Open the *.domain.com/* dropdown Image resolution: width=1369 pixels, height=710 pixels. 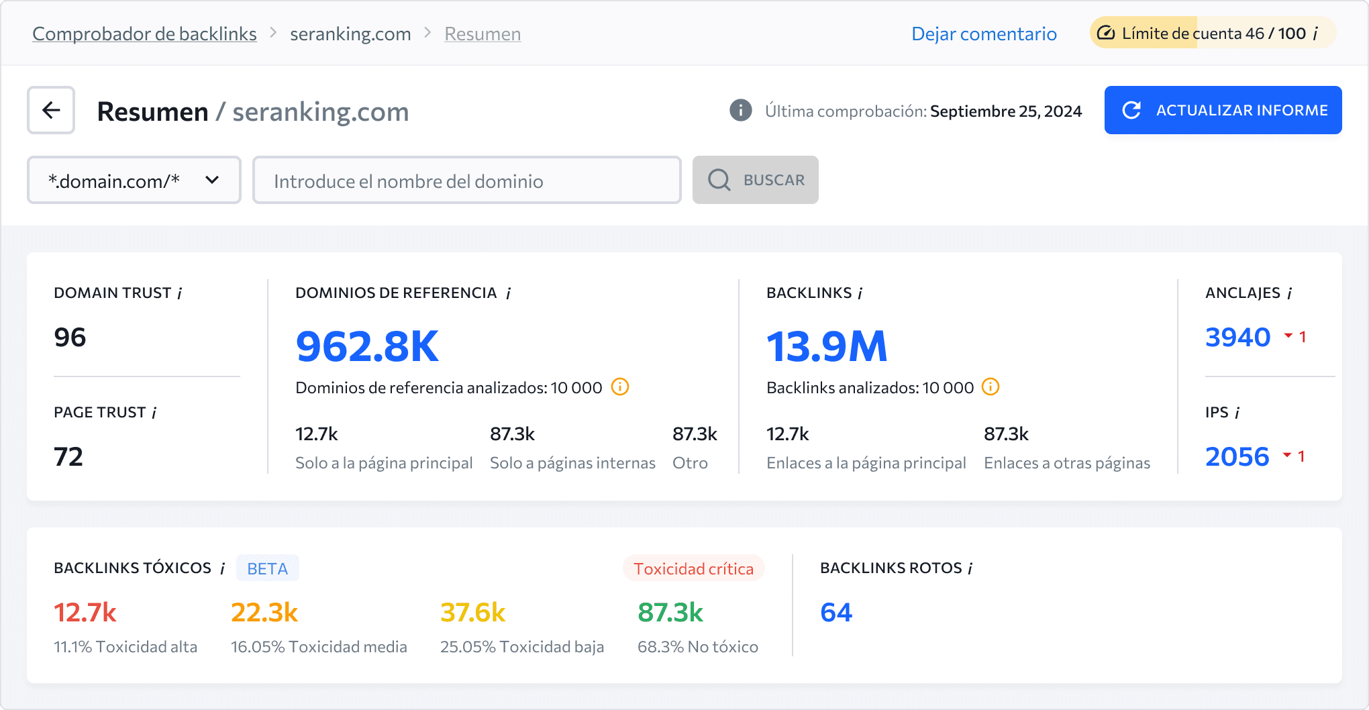[134, 180]
